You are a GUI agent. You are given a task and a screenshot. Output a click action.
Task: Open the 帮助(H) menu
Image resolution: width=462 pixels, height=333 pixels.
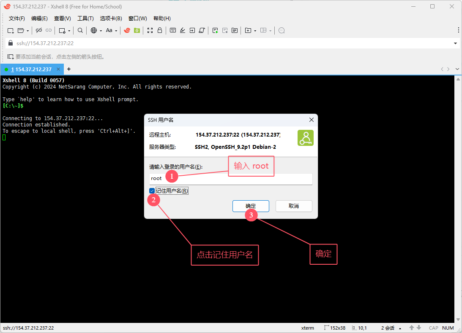pos(162,19)
